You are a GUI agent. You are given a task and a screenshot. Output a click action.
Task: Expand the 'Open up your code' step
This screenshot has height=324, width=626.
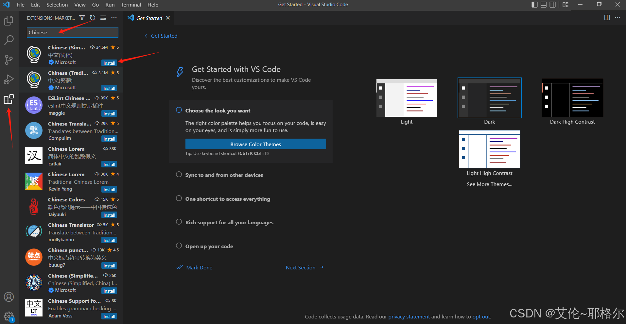209,246
